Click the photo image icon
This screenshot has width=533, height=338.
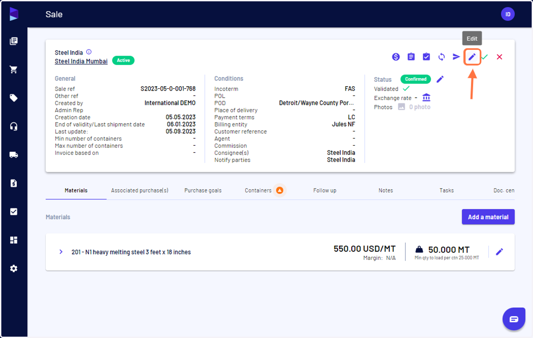point(402,107)
